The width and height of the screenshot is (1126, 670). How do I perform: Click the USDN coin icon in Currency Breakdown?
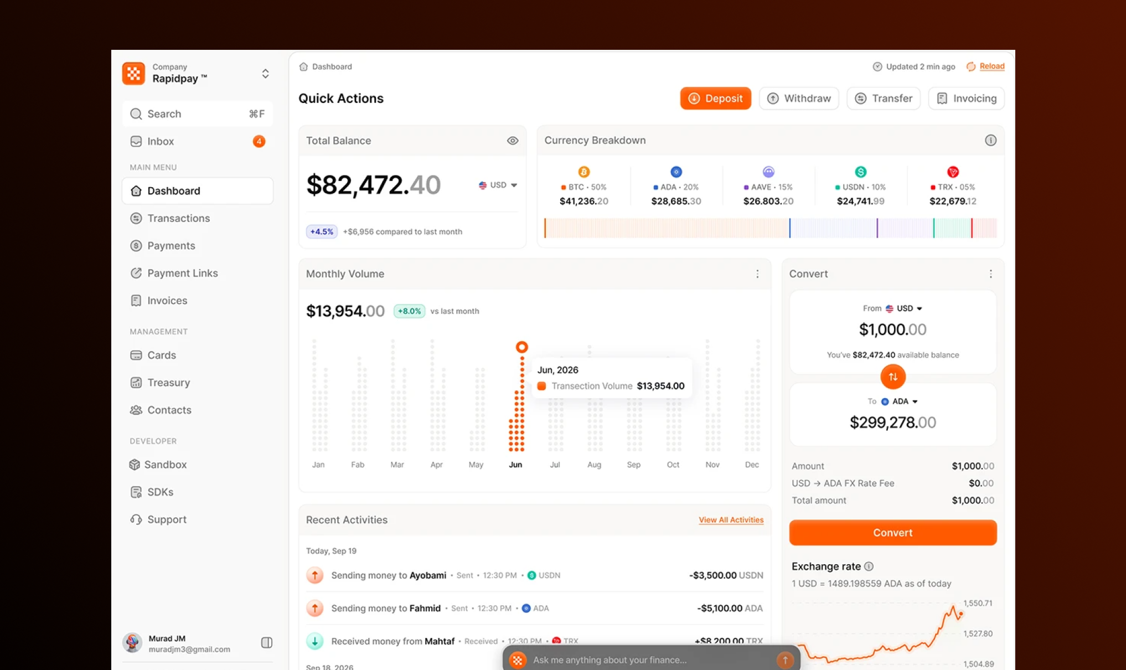[860, 172]
